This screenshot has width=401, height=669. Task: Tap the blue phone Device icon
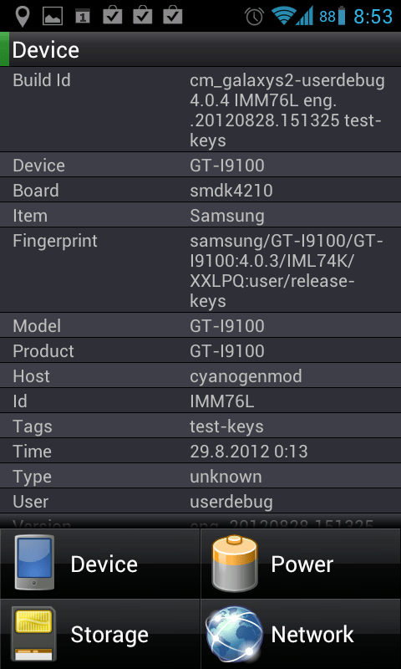tap(34, 562)
